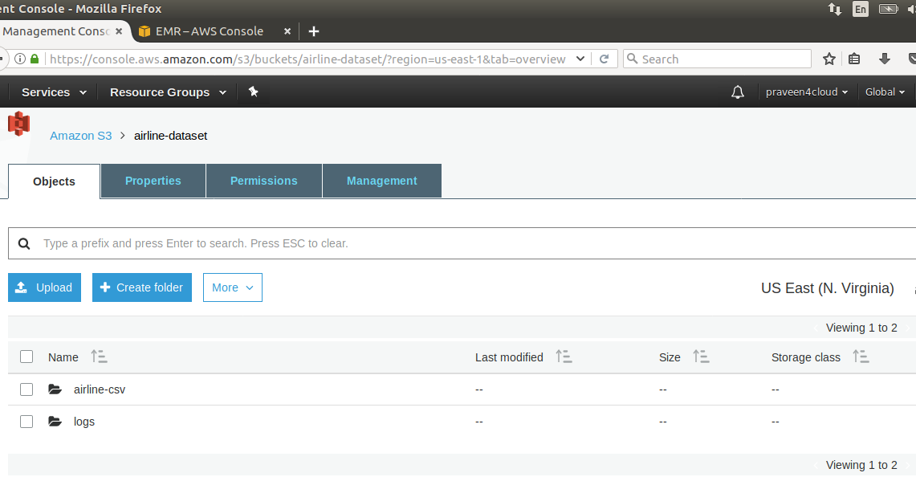Click the pin favorites icon in AWS navbar
This screenshot has height=481, width=916.
coord(253,92)
